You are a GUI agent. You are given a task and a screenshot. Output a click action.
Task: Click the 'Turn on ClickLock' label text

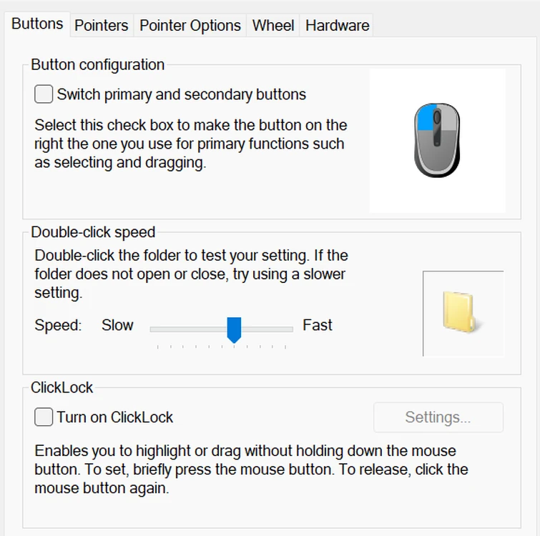point(115,417)
